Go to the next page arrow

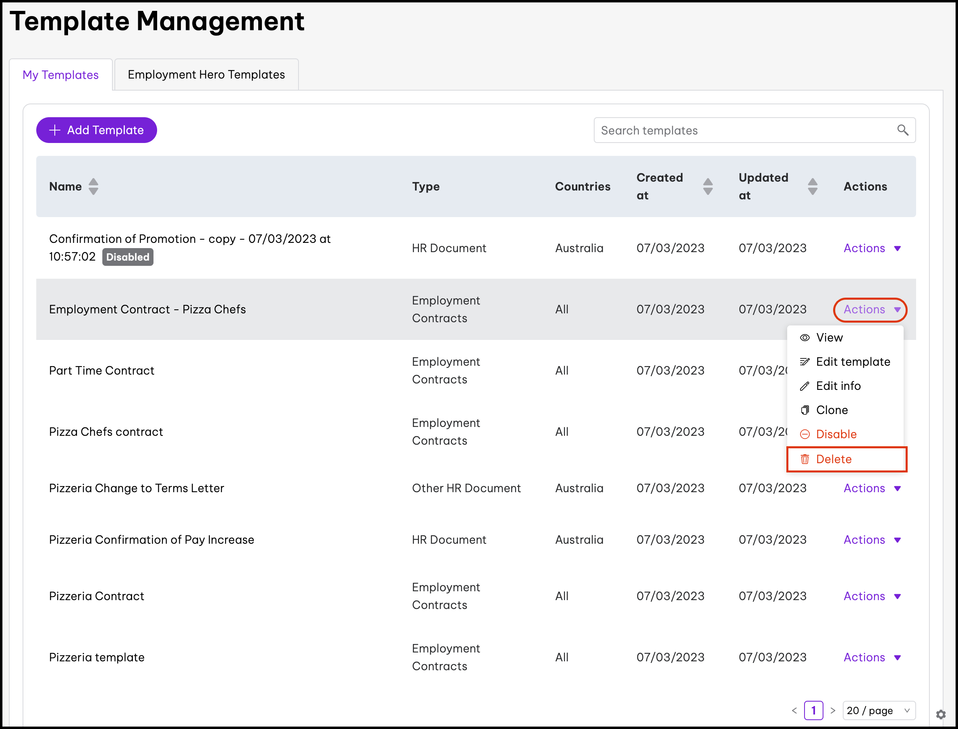(x=833, y=710)
